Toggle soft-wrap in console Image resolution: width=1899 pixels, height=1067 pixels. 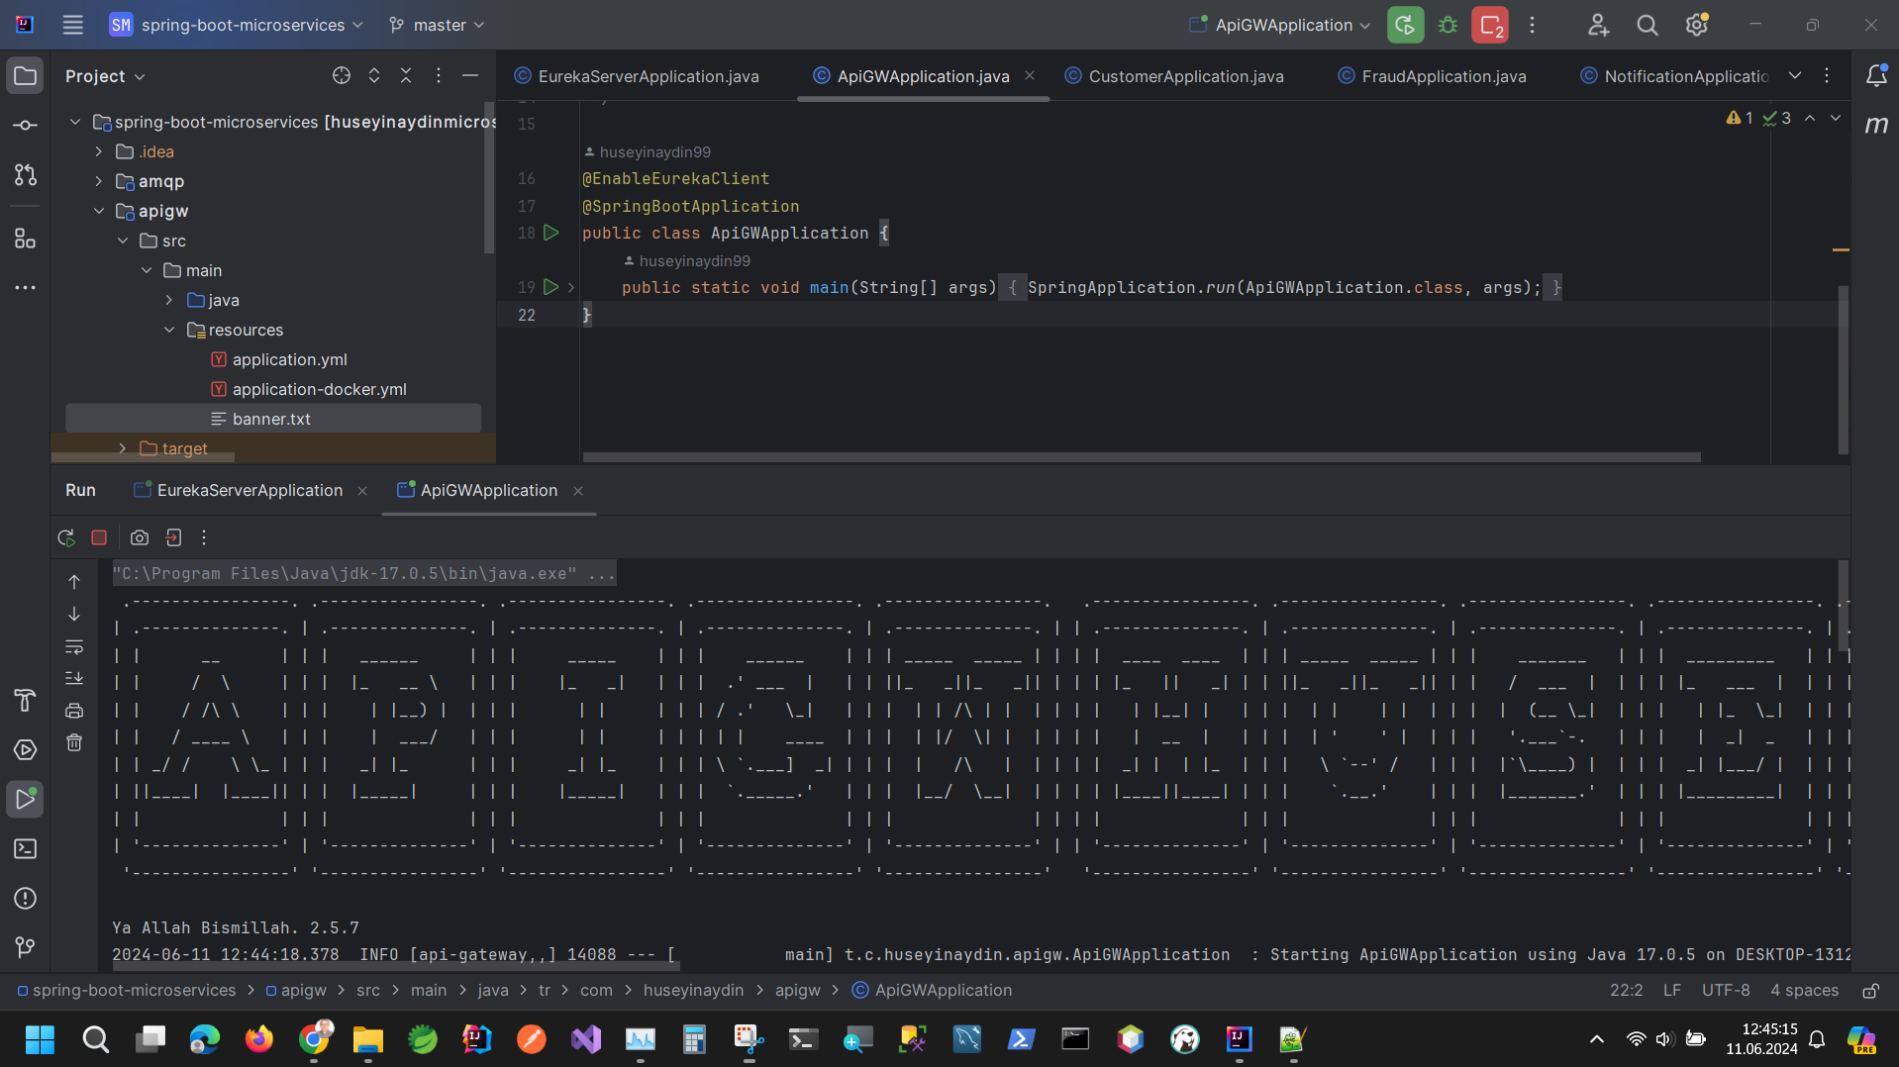point(74,646)
